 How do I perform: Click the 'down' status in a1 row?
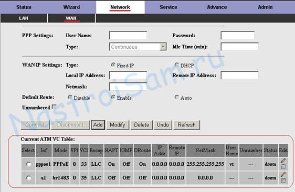[270, 178]
